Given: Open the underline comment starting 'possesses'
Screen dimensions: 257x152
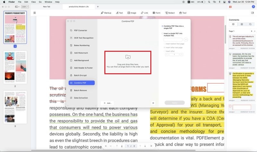Looking at the screenshot, I should point(242,60).
